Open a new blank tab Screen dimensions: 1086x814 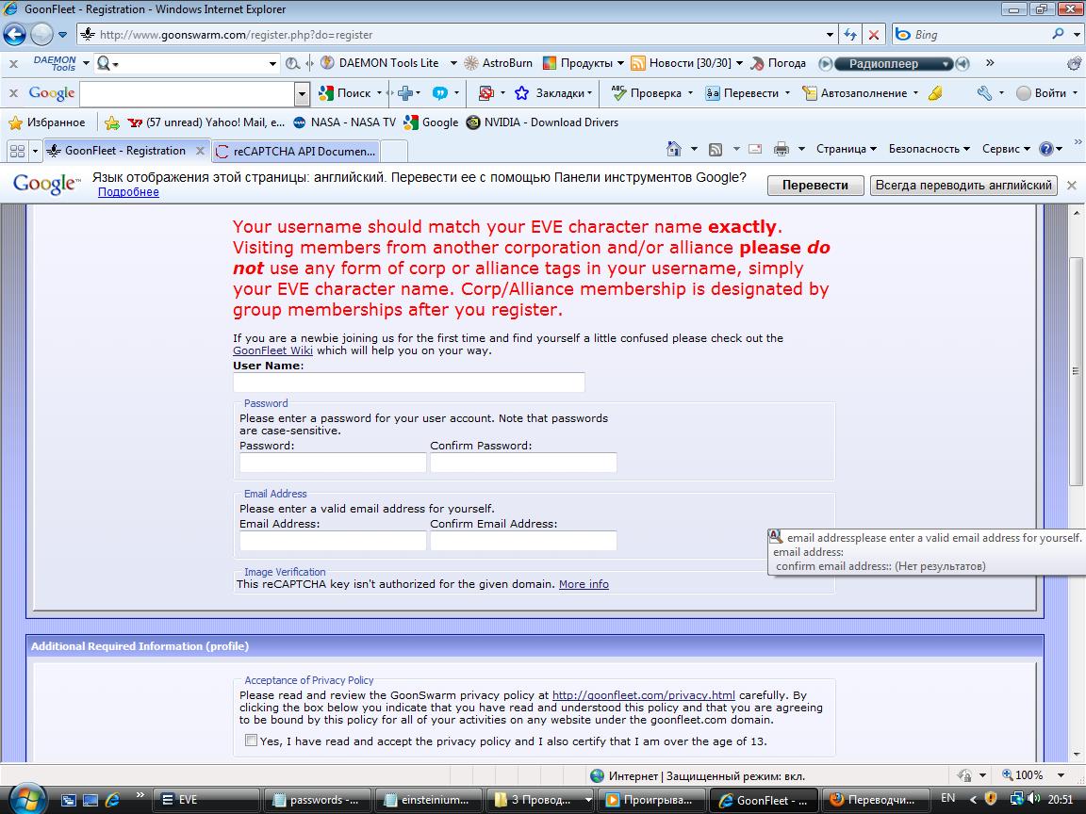point(394,151)
